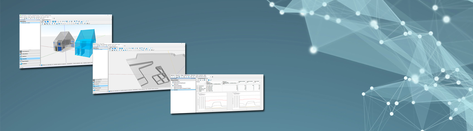Open the Geometrie menu in the results window

(x=193, y=75)
